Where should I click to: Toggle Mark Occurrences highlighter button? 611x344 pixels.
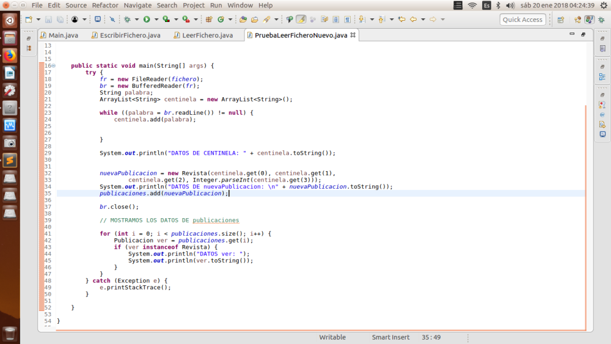tap(301, 20)
